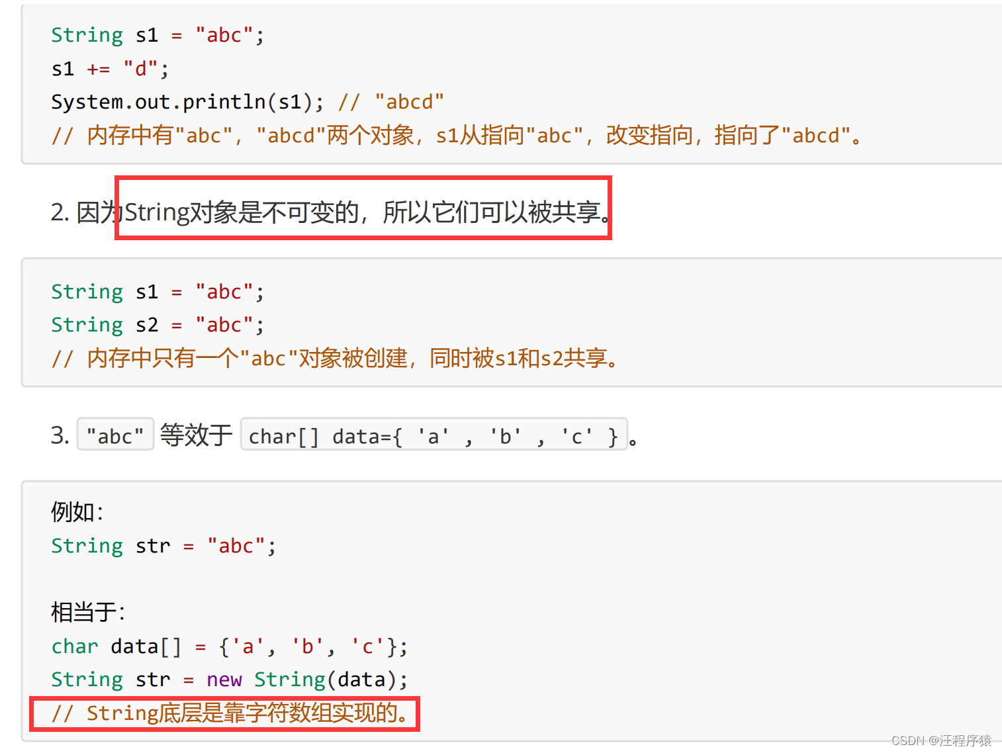Click the comment about 内存中有"abc", "abcd"两个对象
The width and height of the screenshot is (1002, 753).
[457, 136]
